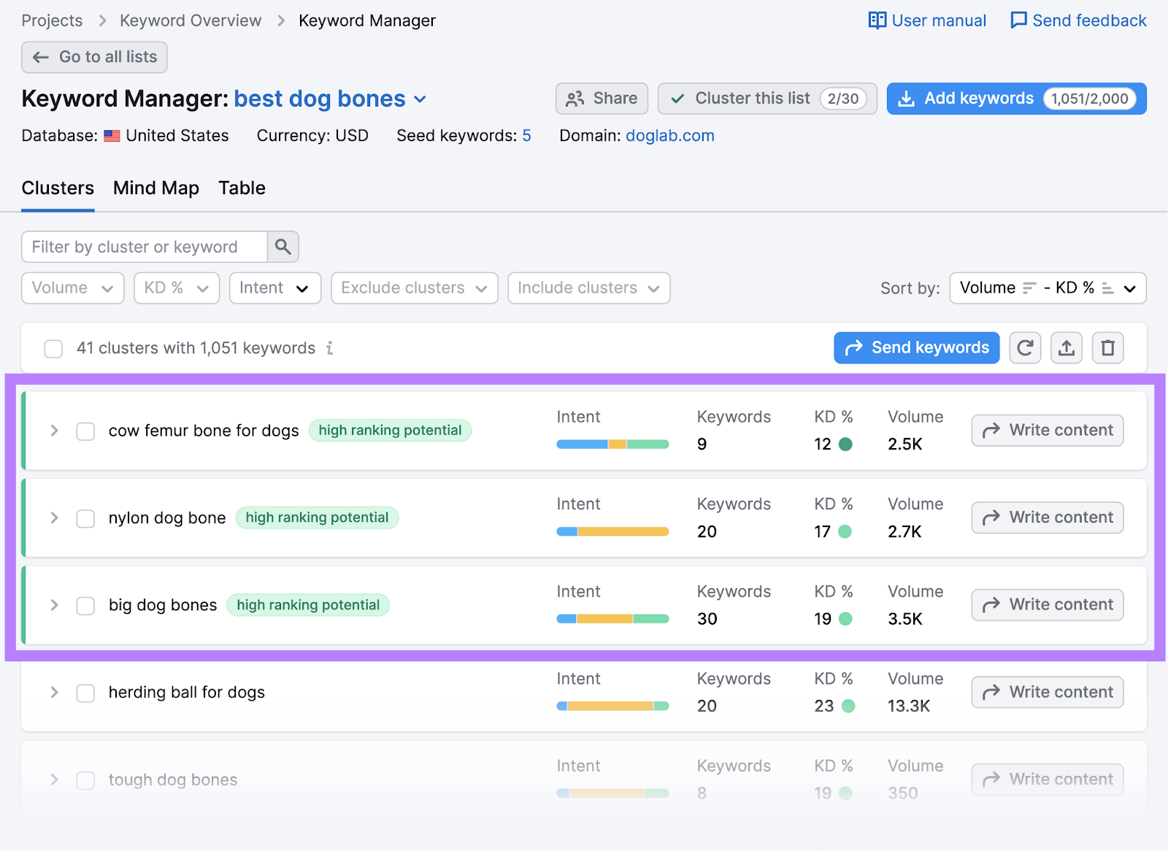
Task: Click the green KD dot for big dog bones
Action: (845, 619)
